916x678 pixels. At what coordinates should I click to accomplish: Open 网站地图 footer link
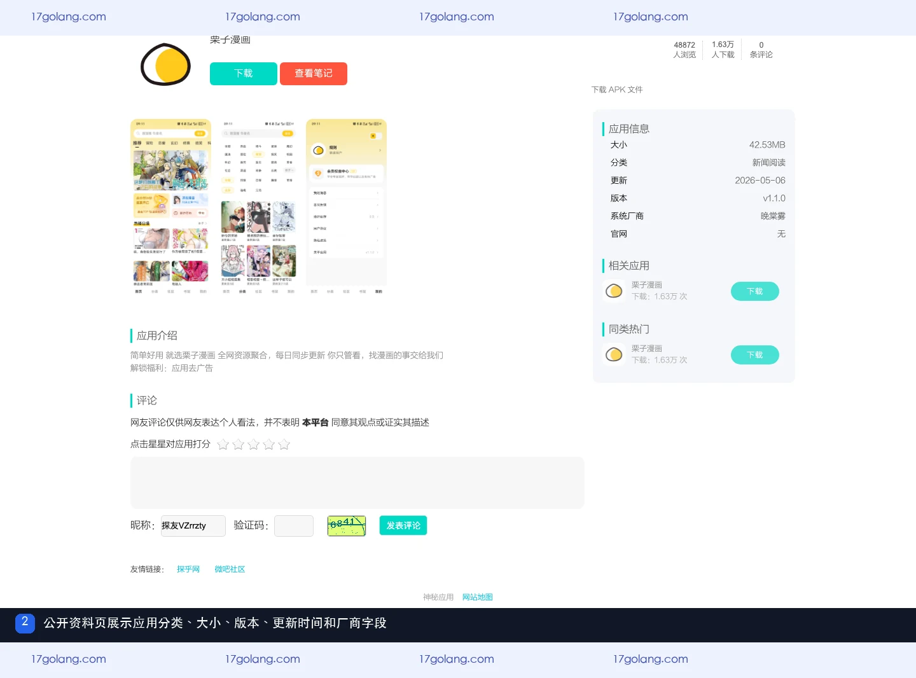point(478,597)
